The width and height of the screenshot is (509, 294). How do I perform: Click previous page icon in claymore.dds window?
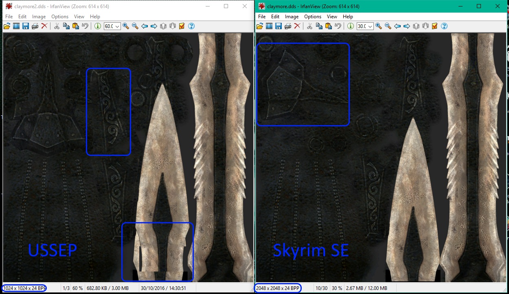416,26
